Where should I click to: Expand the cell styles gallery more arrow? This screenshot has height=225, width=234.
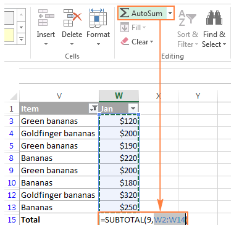(22, 39)
